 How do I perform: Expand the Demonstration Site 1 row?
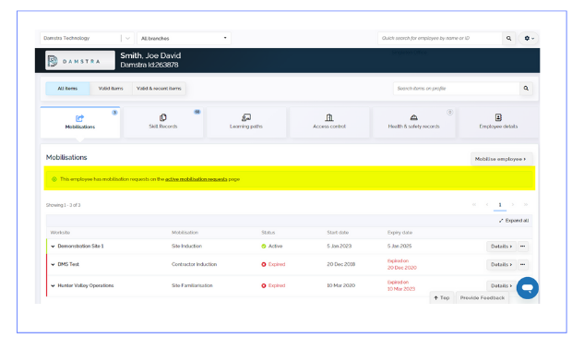(x=53, y=247)
